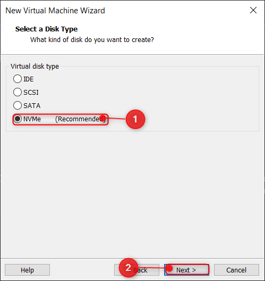Choose the SCSI disk type radio circle
The image size is (265, 281).
(x=18, y=92)
